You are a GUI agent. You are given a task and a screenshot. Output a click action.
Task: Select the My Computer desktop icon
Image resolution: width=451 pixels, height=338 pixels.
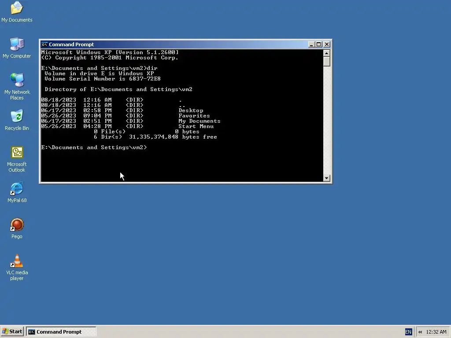(17, 48)
